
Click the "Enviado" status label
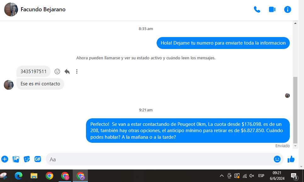click(x=283, y=146)
